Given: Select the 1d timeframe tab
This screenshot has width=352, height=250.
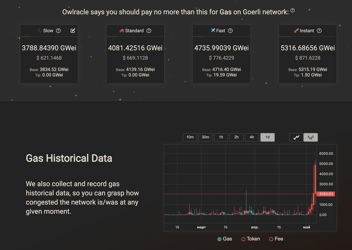Looking at the screenshot, I should 267,137.
